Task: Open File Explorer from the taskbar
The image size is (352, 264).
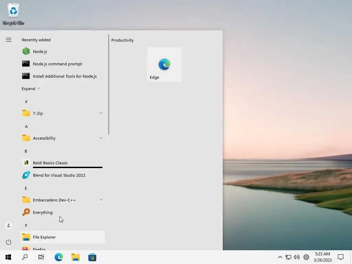Action: point(76,257)
